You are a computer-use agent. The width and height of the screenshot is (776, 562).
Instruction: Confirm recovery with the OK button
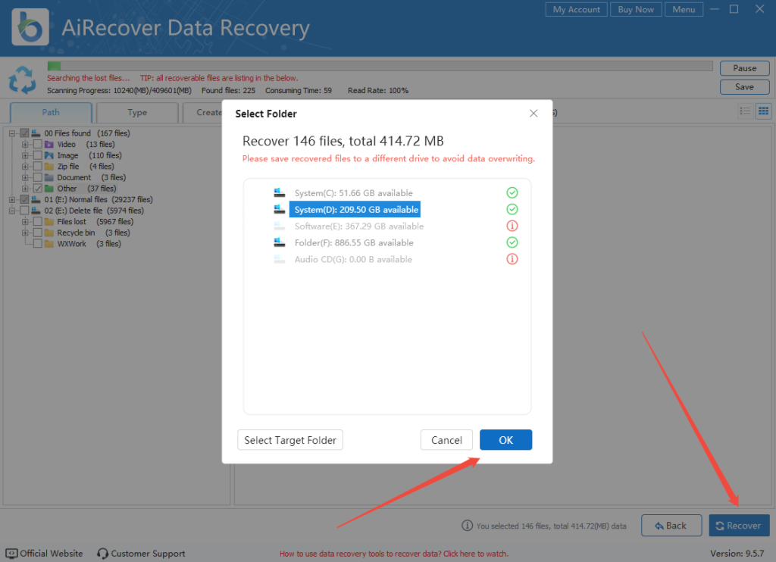pyautogui.click(x=505, y=439)
